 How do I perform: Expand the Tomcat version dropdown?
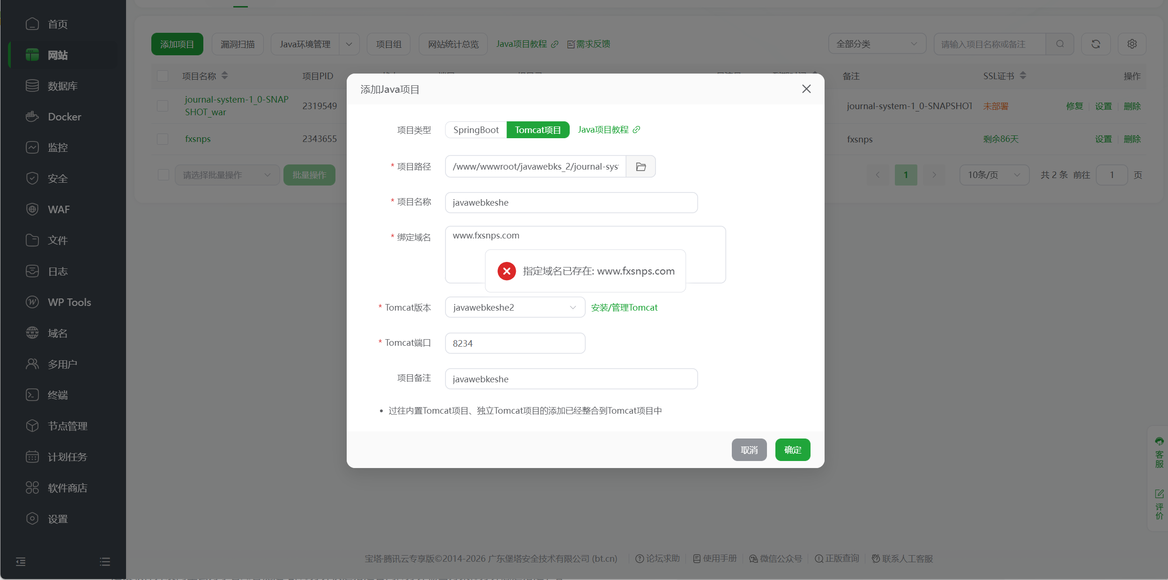point(514,307)
